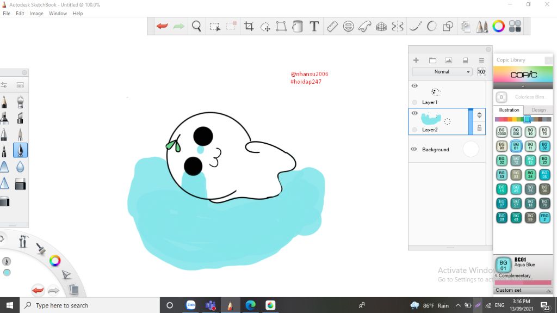
Task: Enable Predictive Stroke tool
Action: pos(431,26)
